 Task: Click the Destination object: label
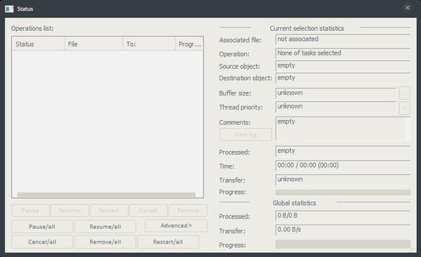pos(246,78)
